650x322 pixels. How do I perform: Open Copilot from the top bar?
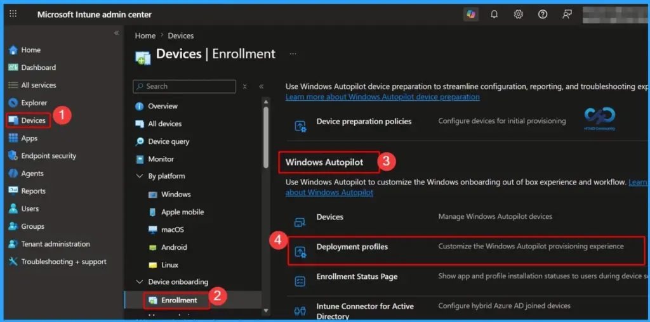click(x=470, y=14)
